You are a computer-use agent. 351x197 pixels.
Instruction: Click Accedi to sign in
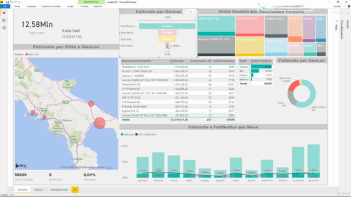click(x=337, y=6)
